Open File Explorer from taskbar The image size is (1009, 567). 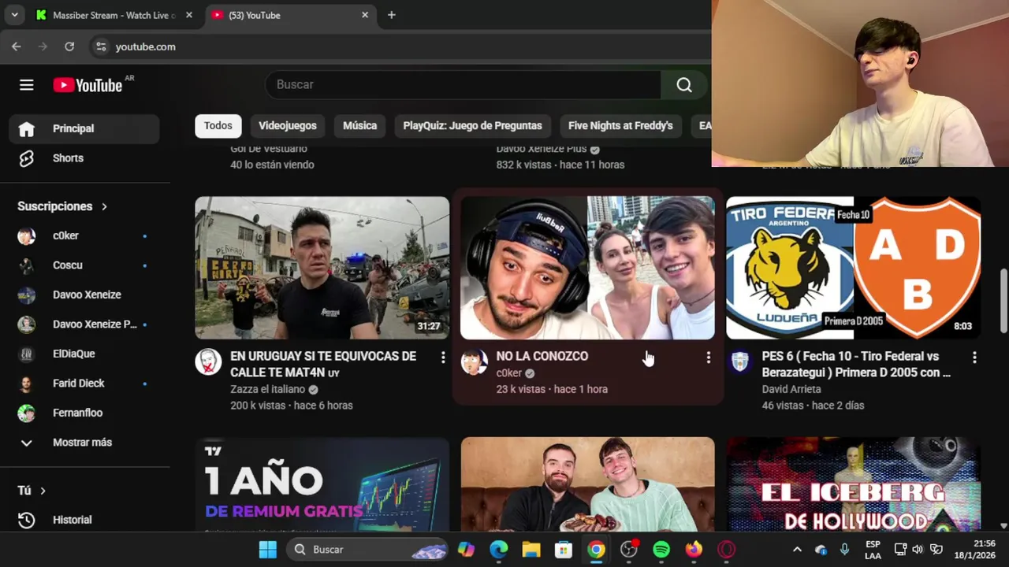(x=531, y=550)
